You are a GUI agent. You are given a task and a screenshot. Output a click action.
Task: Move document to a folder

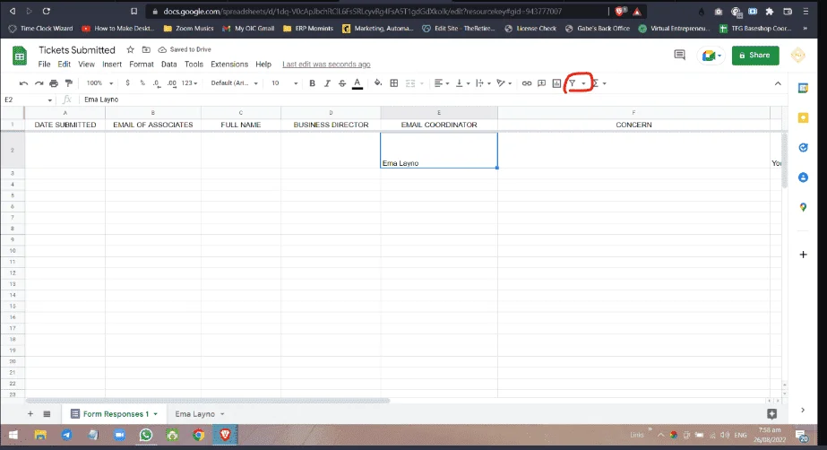[146, 49]
